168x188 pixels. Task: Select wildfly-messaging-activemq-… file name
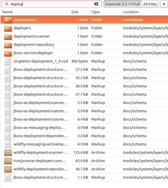point(41,144)
